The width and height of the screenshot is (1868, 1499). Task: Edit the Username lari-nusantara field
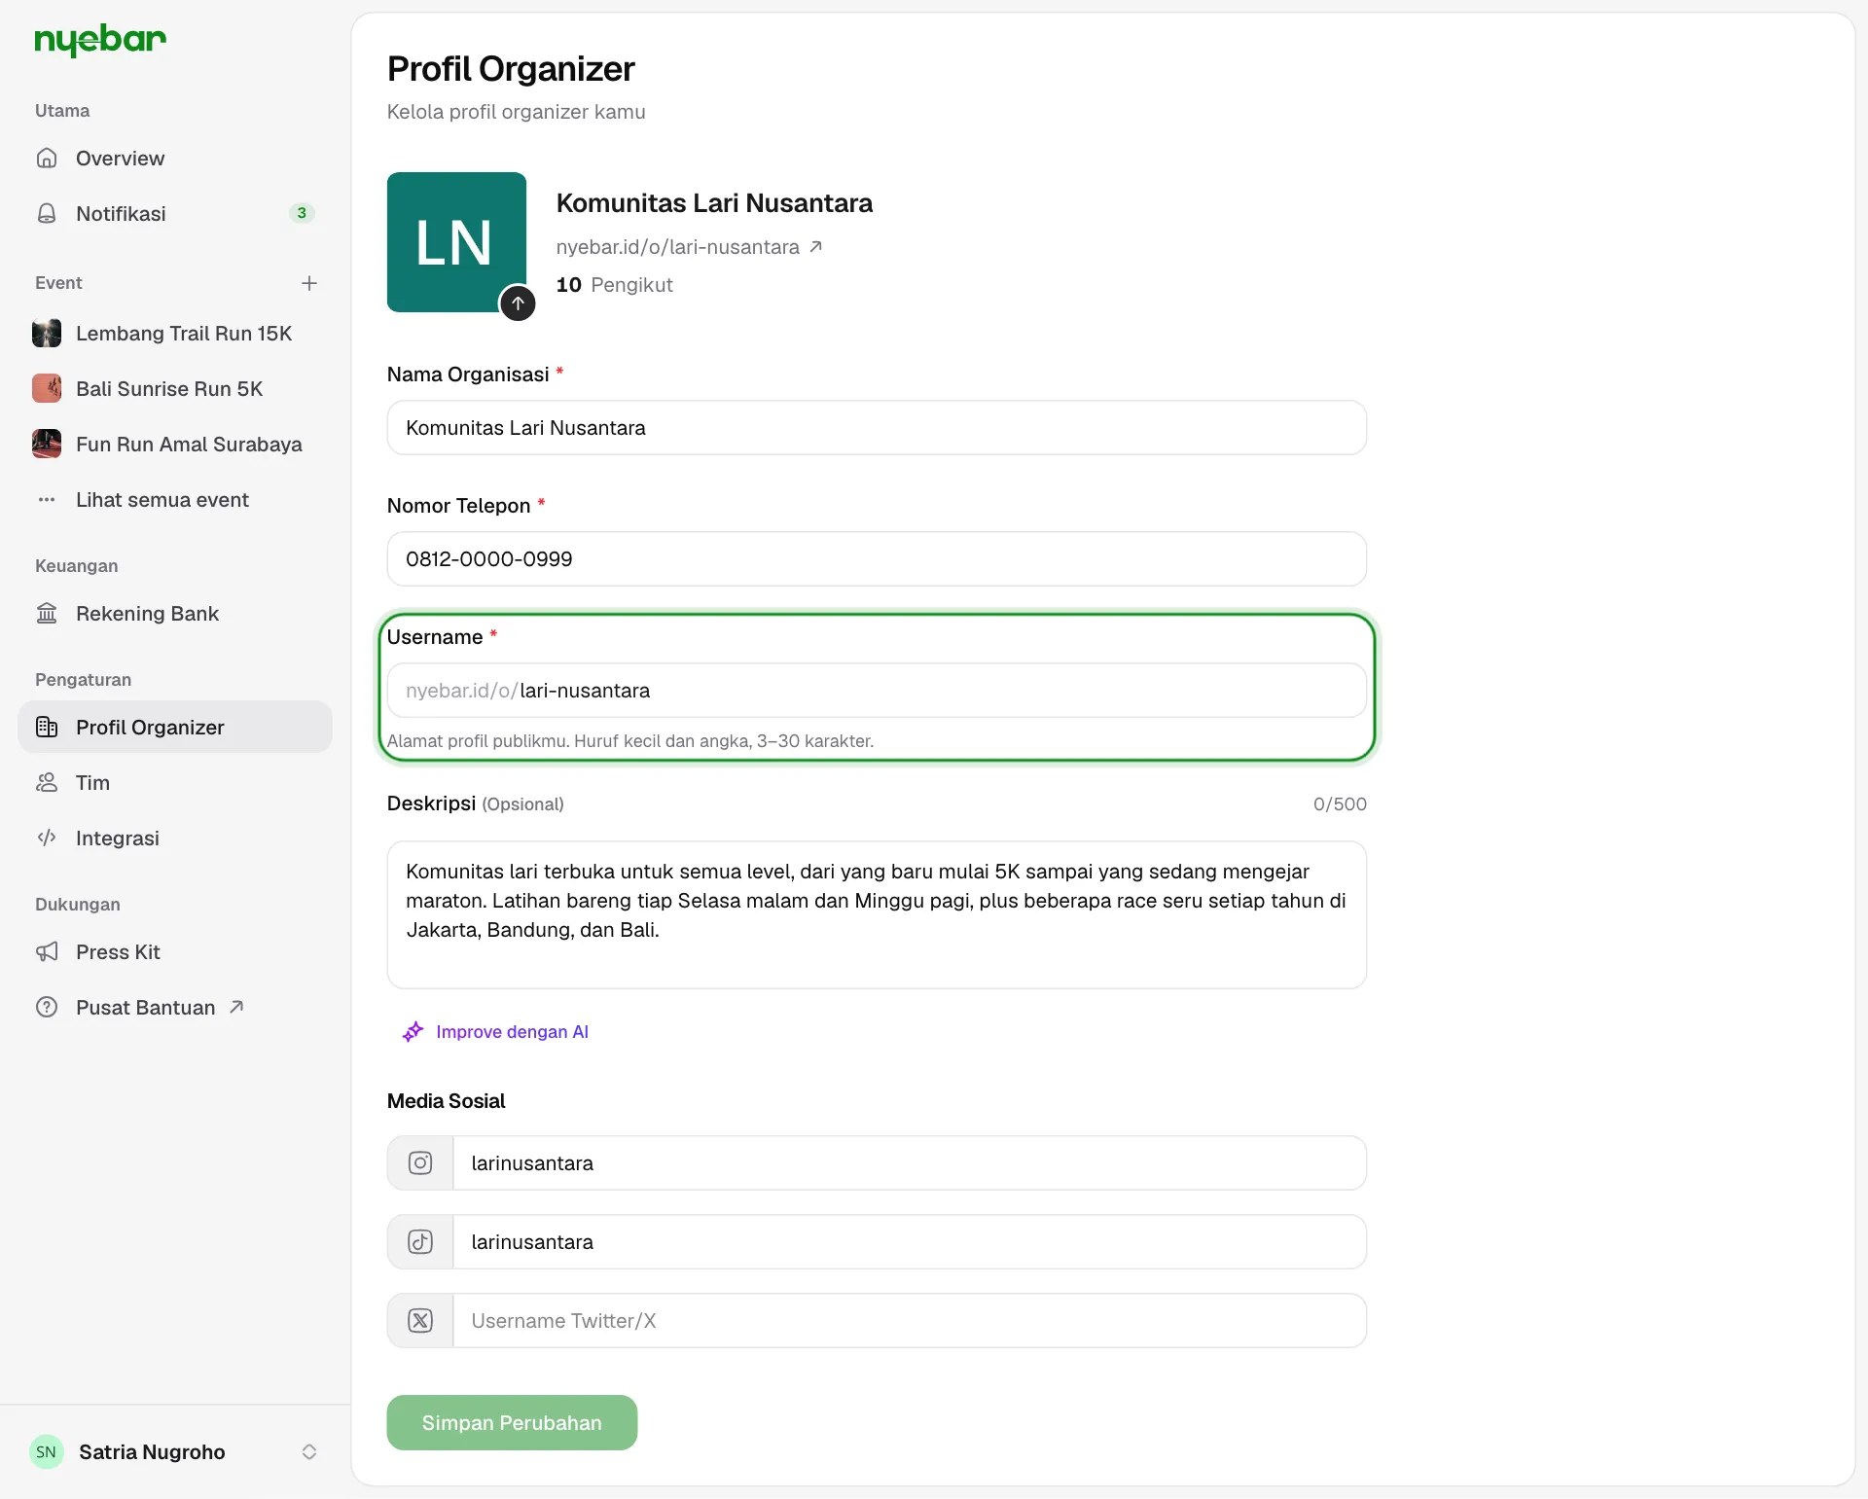click(x=877, y=691)
